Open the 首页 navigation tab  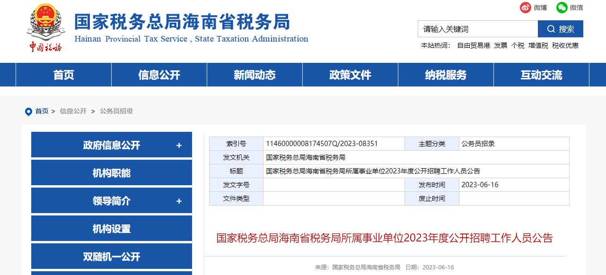click(x=64, y=75)
